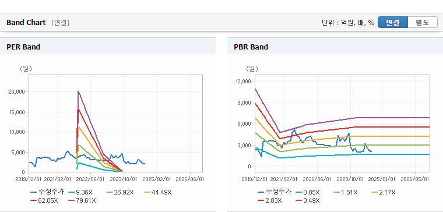443x212 pixels.
Task: Toggle the 9.36X legend entry
Action: (x=80, y=193)
